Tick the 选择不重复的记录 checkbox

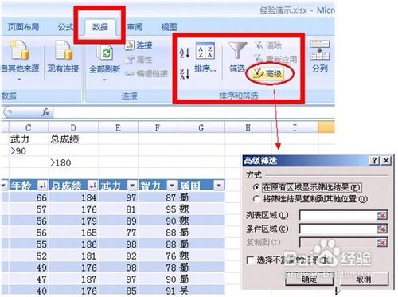click(x=250, y=260)
